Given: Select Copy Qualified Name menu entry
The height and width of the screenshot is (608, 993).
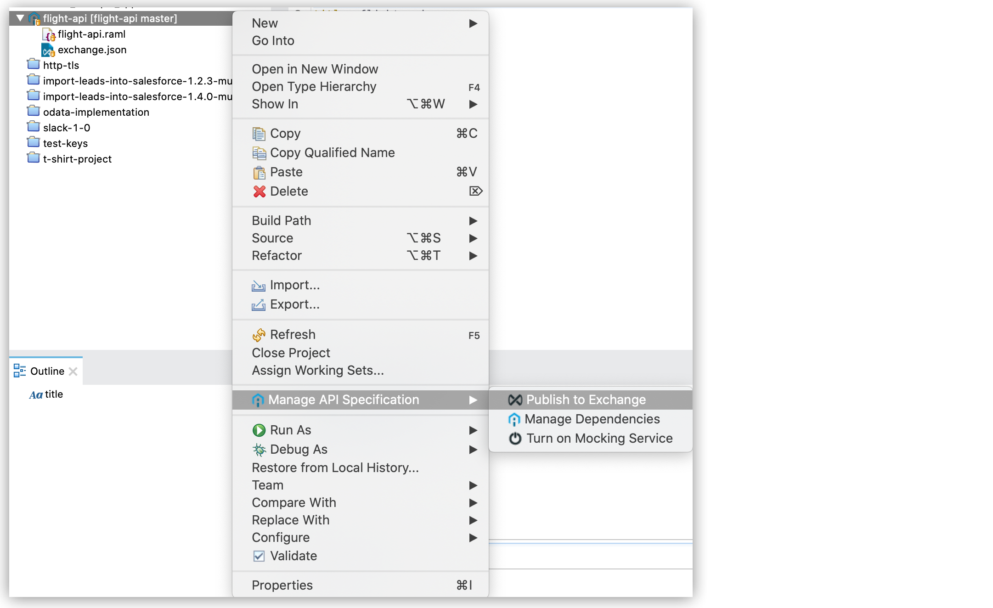Looking at the screenshot, I should [332, 153].
